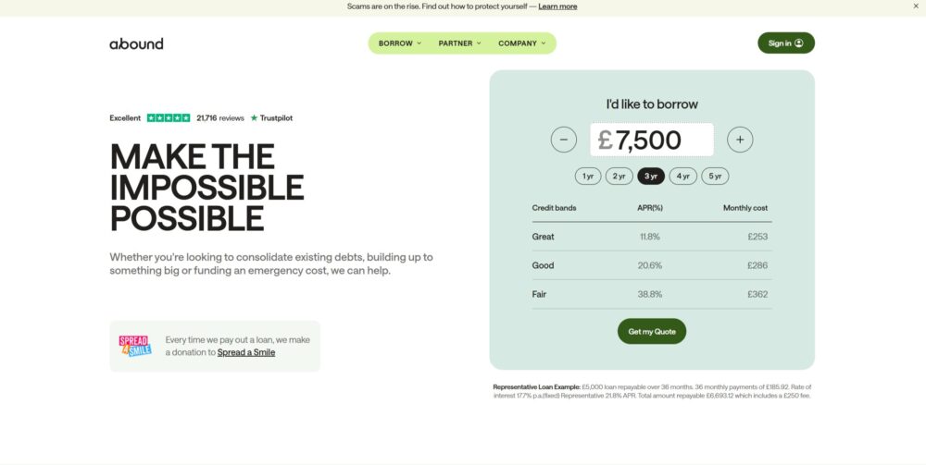Click the Spread a Smile logo
The height and width of the screenshot is (465, 926).
pos(135,347)
